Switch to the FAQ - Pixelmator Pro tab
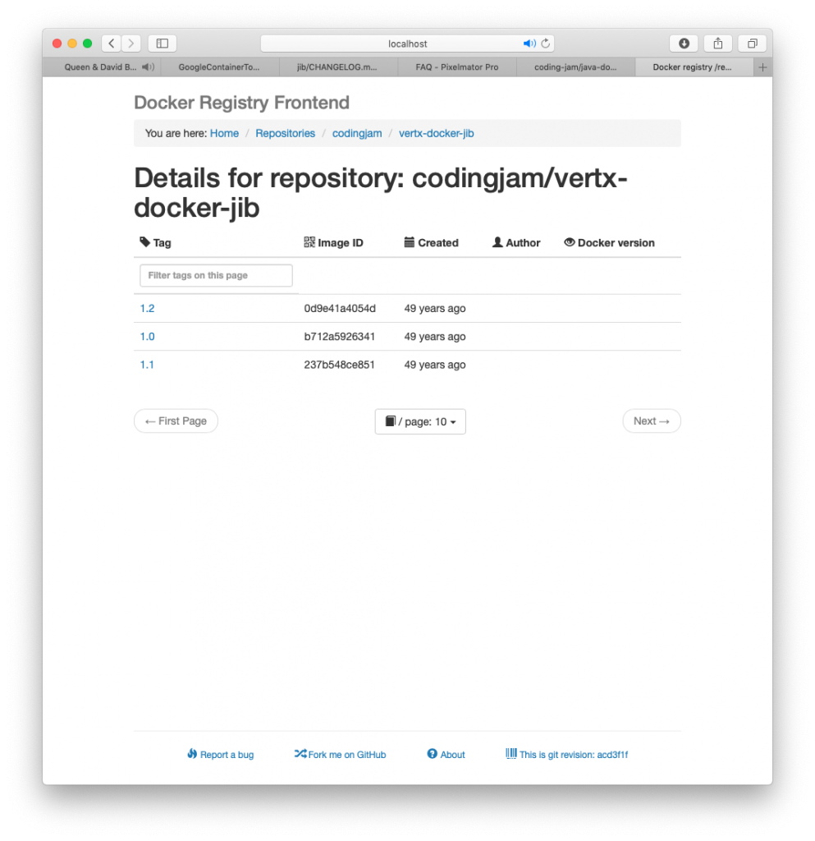 457,67
